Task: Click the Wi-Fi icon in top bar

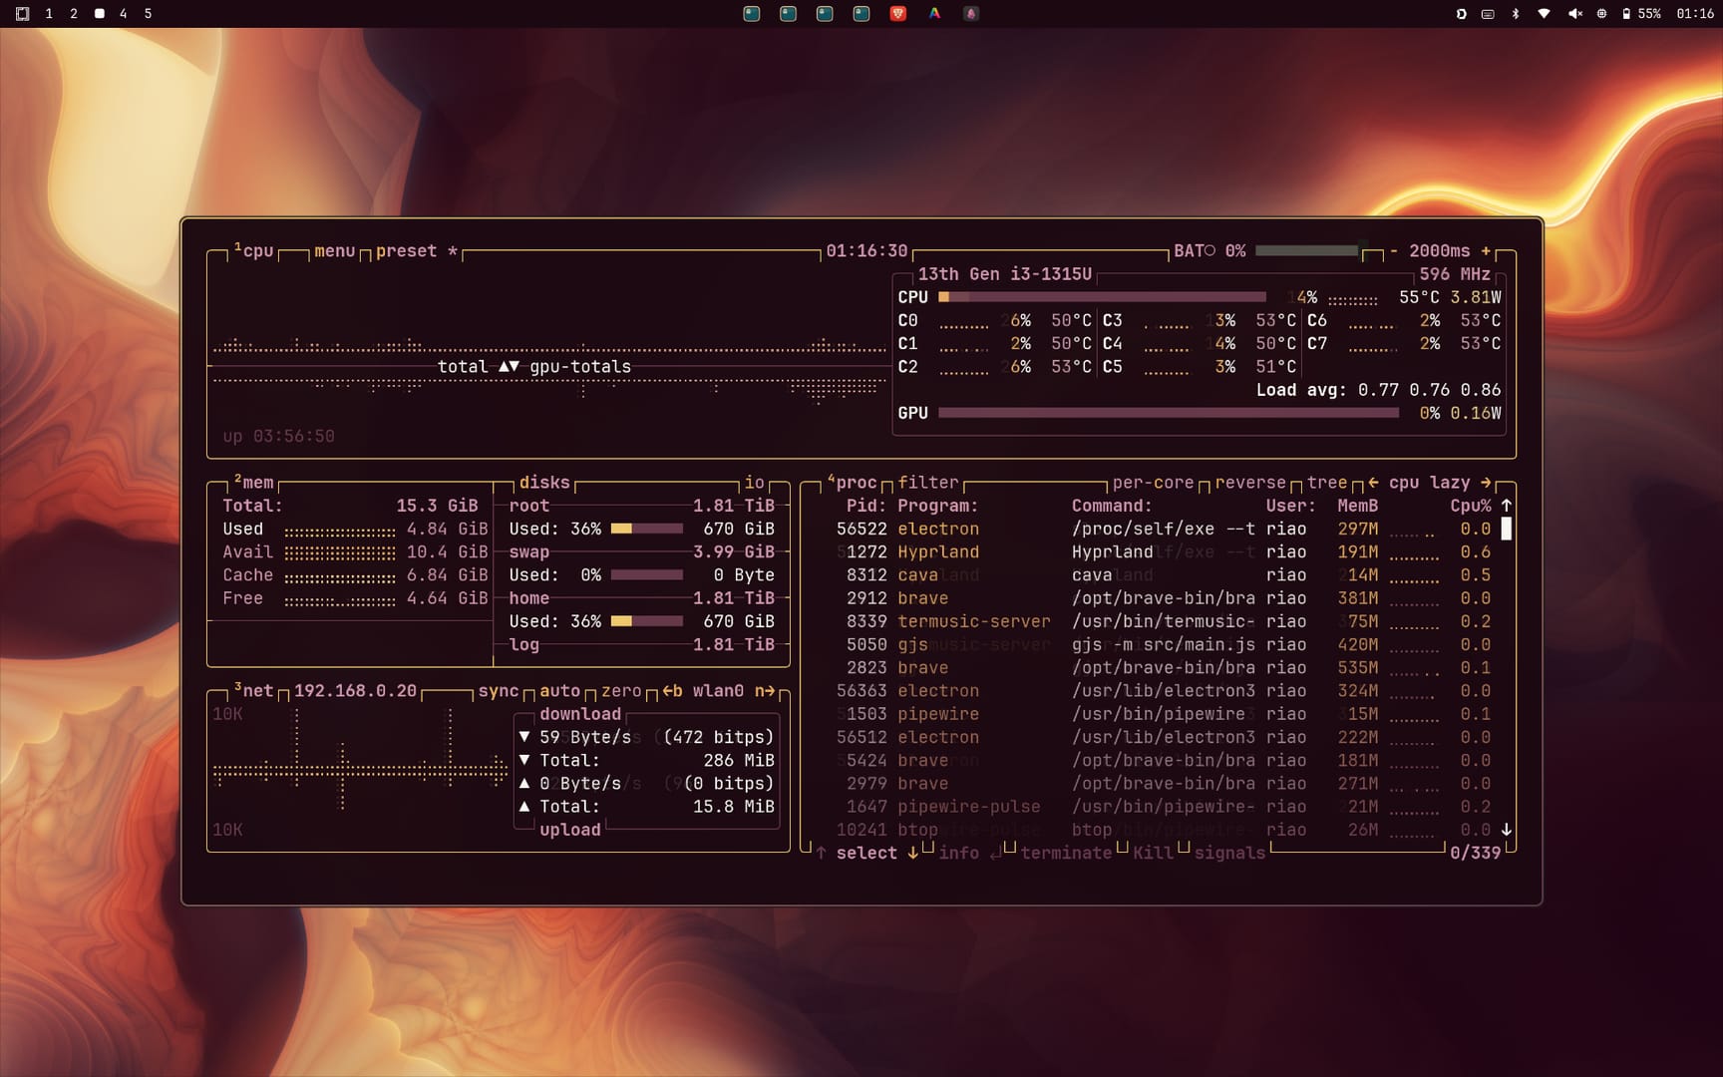Action: point(1544,14)
